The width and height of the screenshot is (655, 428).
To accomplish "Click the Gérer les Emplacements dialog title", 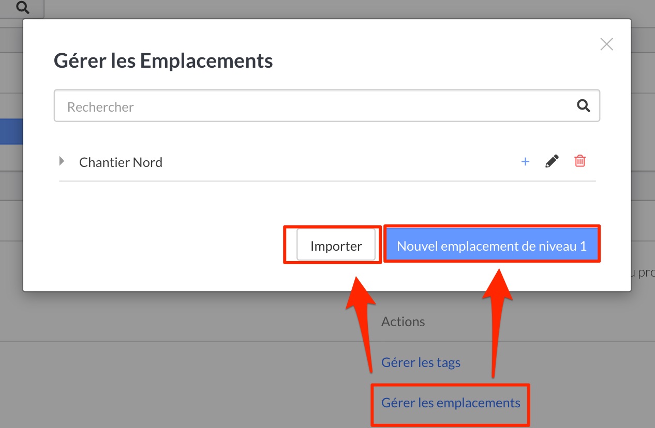I will point(163,61).
